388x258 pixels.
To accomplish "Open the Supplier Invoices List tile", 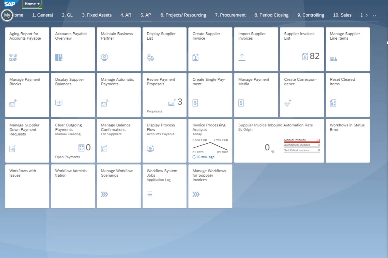I will pyautogui.click(x=302, y=49).
